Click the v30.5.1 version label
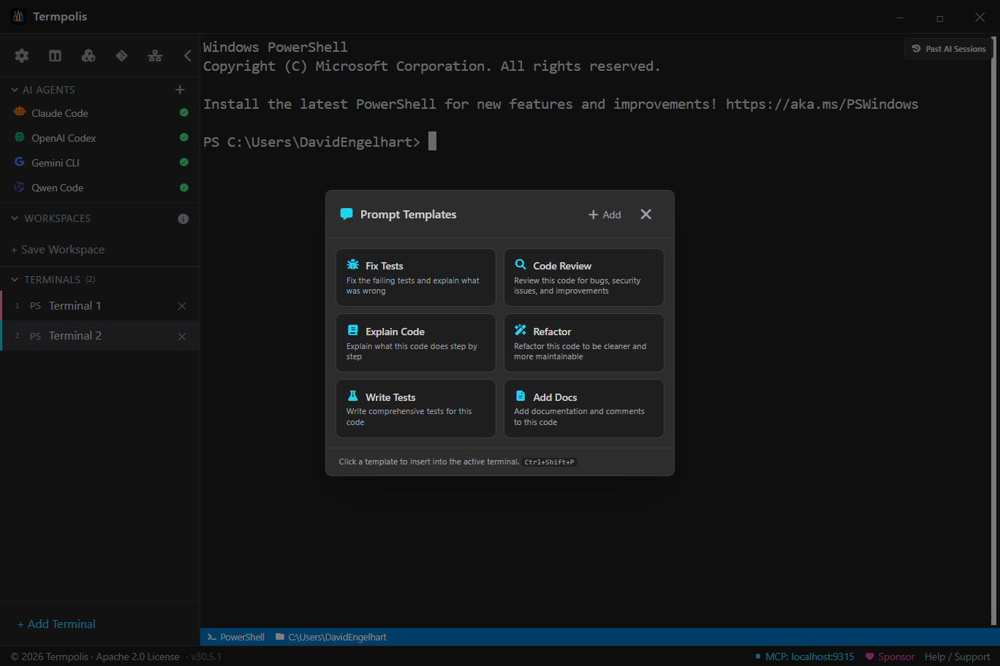Screen dimensions: 1000x666 (x=206, y=657)
